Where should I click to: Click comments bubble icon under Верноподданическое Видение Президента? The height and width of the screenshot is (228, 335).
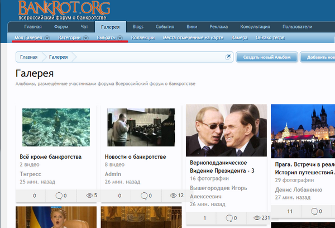[x=229, y=218]
